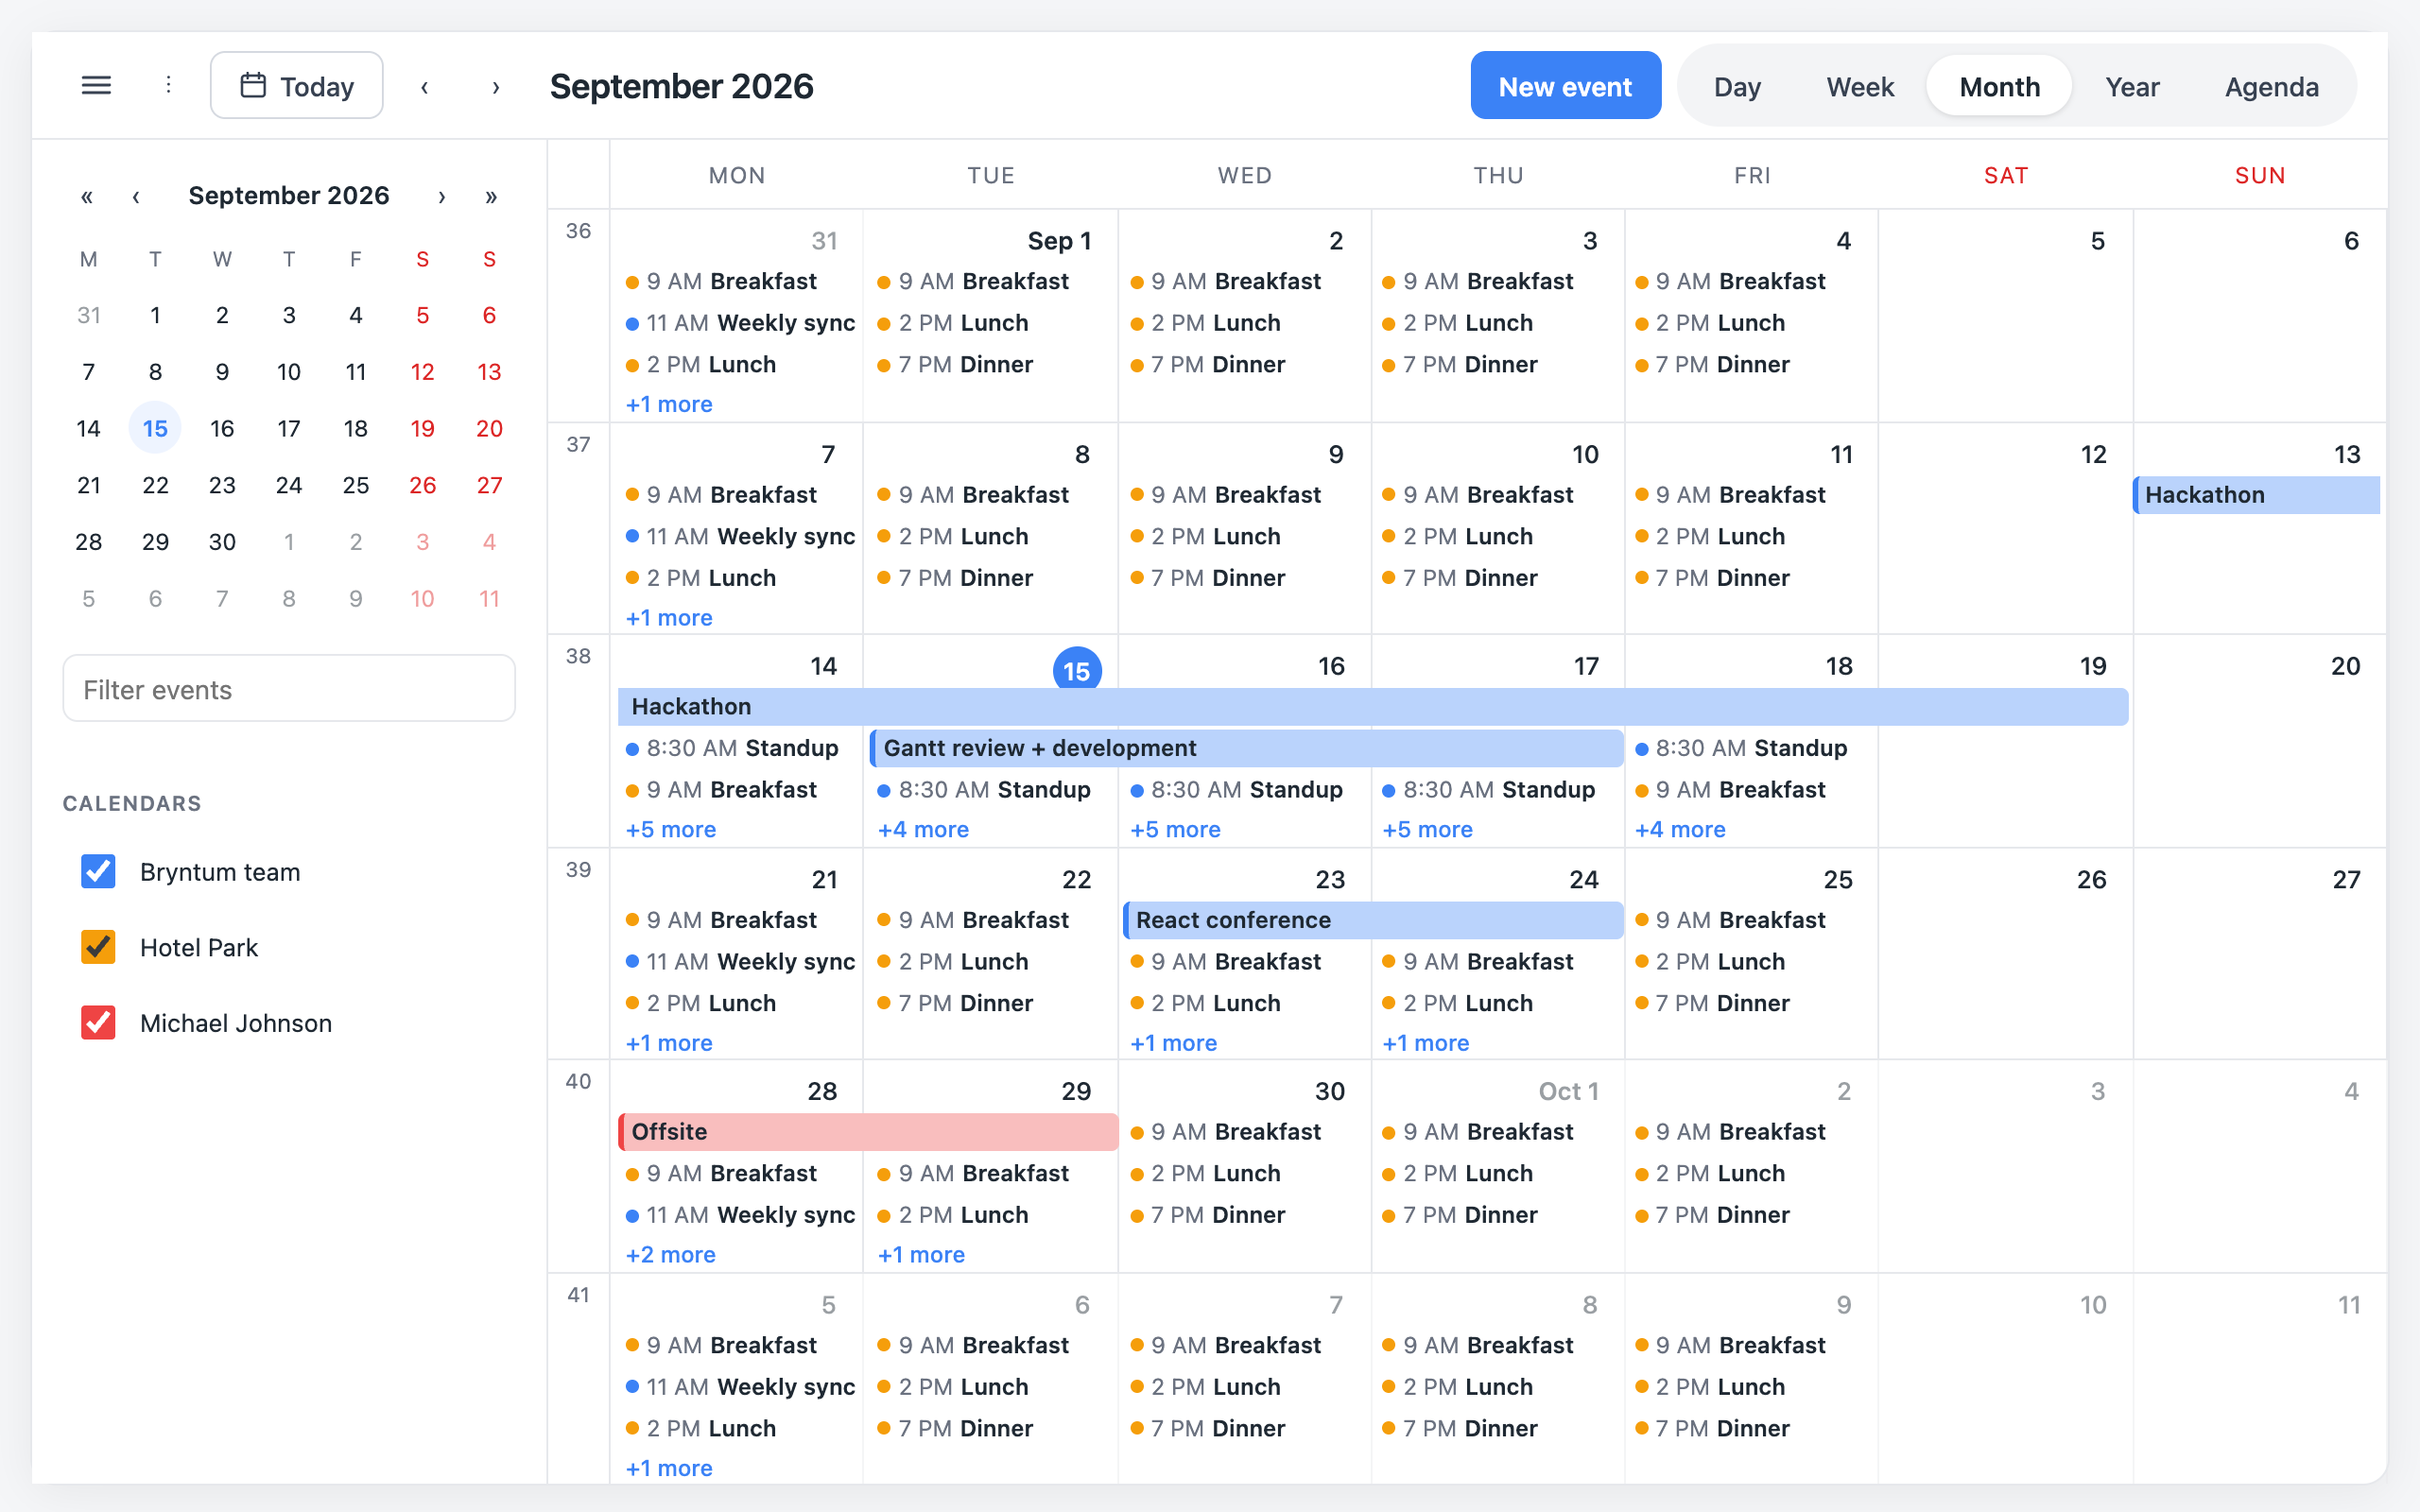
Task: Click the Sep 1 day header
Action: tap(1059, 241)
